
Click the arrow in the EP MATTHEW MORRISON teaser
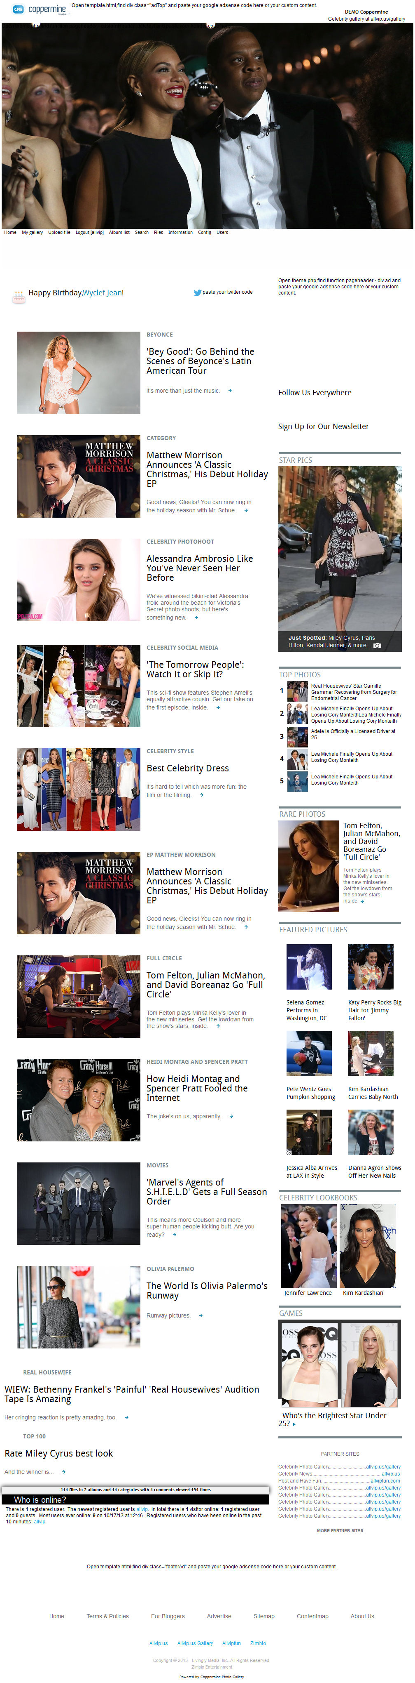(246, 926)
